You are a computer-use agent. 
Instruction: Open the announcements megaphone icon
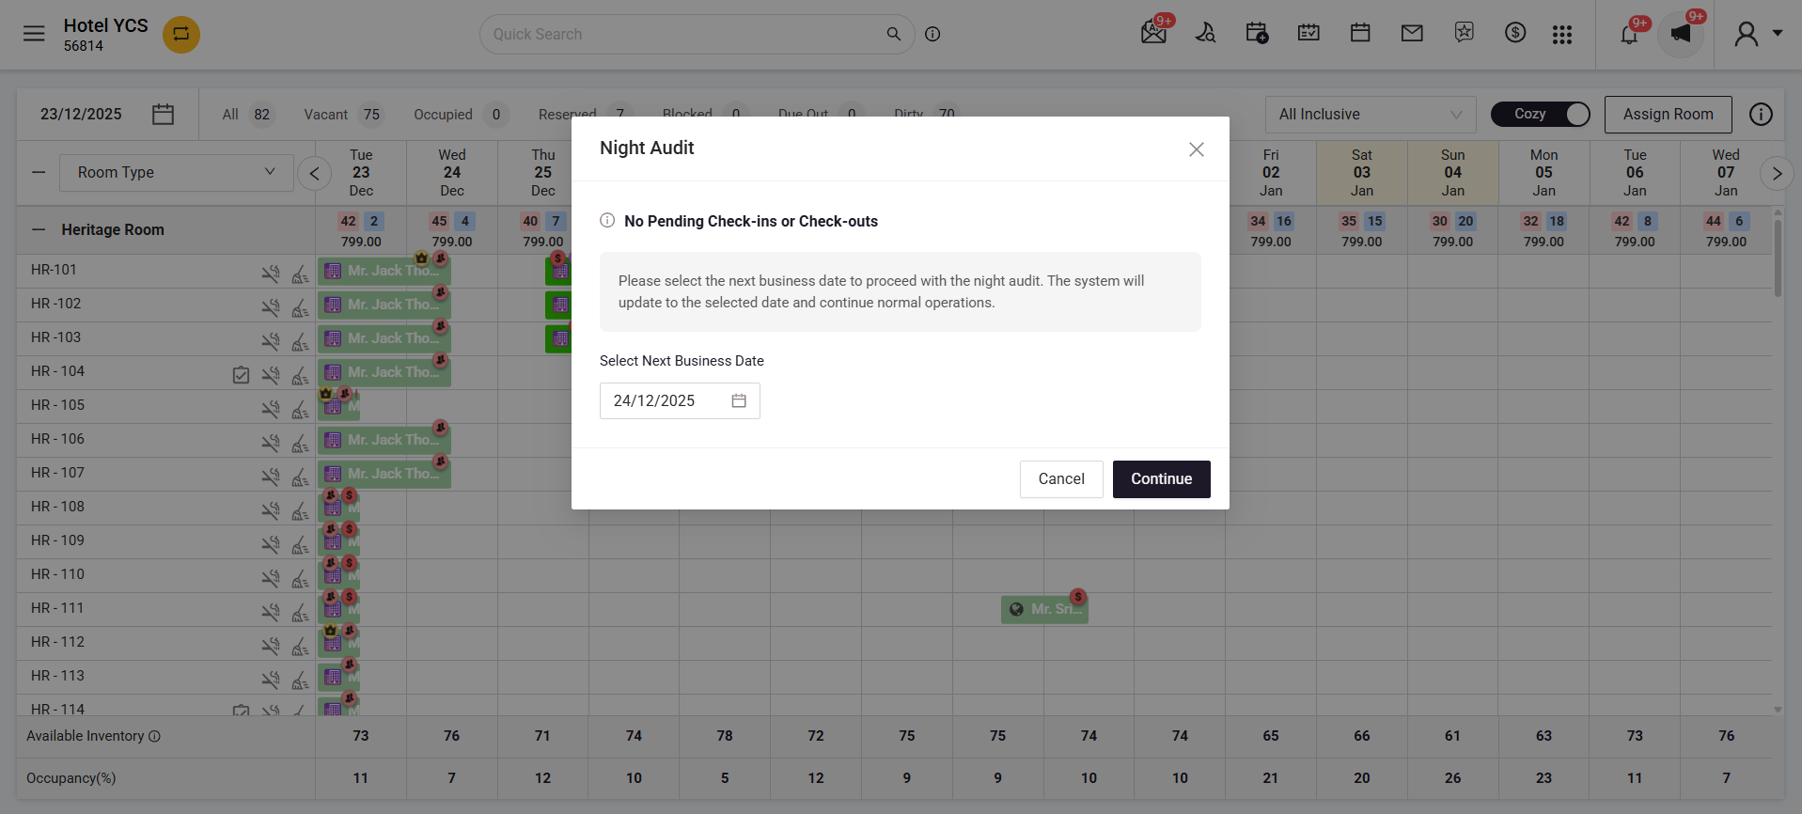tap(1681, 35)
